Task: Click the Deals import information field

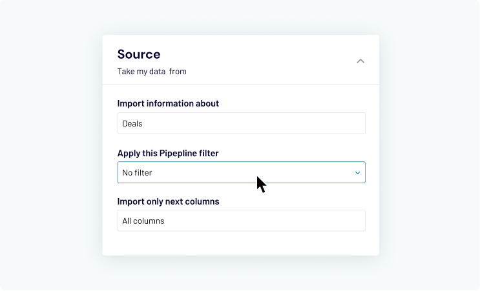Action: coord(241,123)
